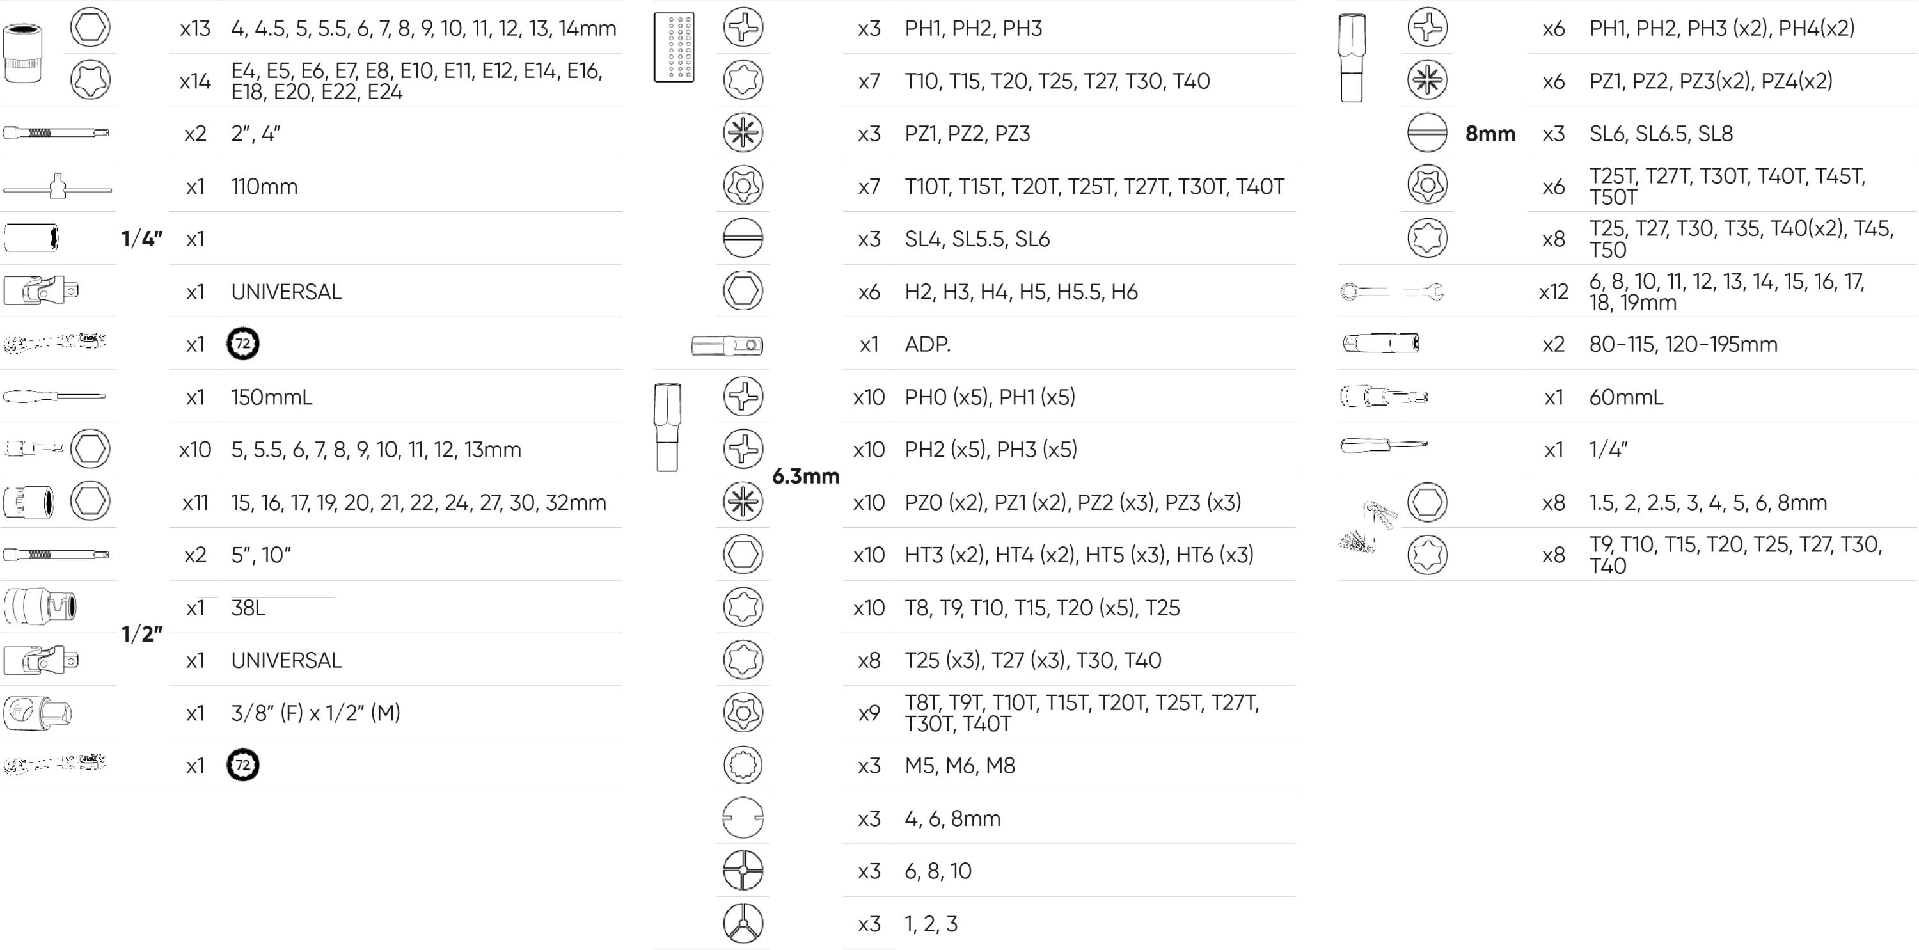Click the 72-tooth badge in the 1/4" section
The width and height of the screenshot is (1919, 950).
(243, 344)
